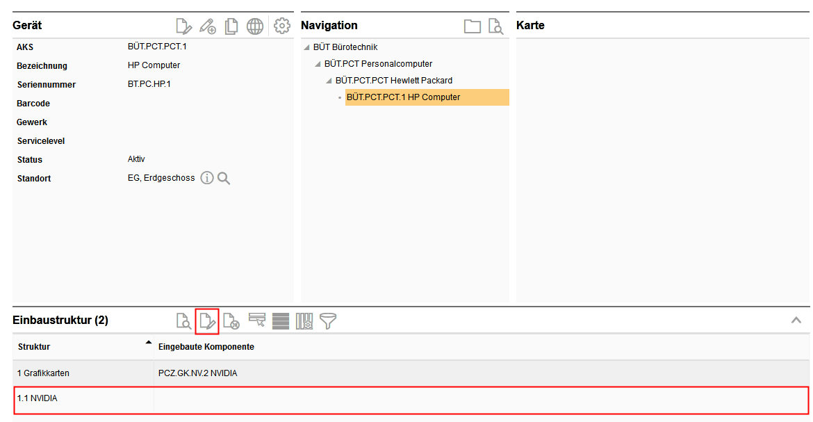This screenshot has height=422, width=813.
Task: Click the info icon next to Standort
Action: [207, 179]
